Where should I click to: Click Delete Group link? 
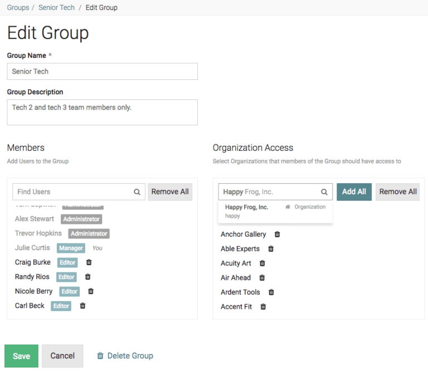point(125,356)
